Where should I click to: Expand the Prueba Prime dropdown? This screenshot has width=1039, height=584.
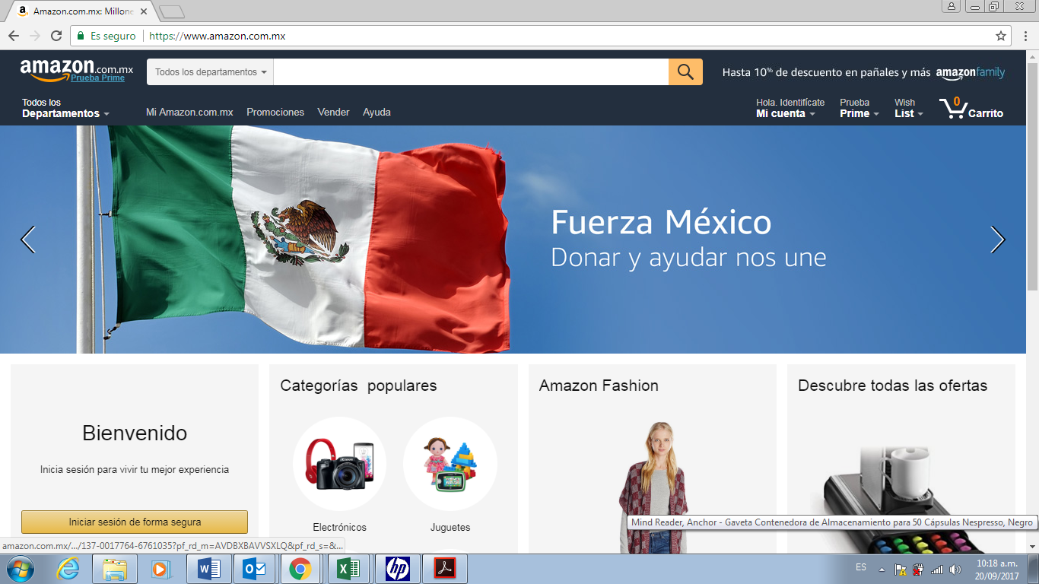click(x=859, y=108)
